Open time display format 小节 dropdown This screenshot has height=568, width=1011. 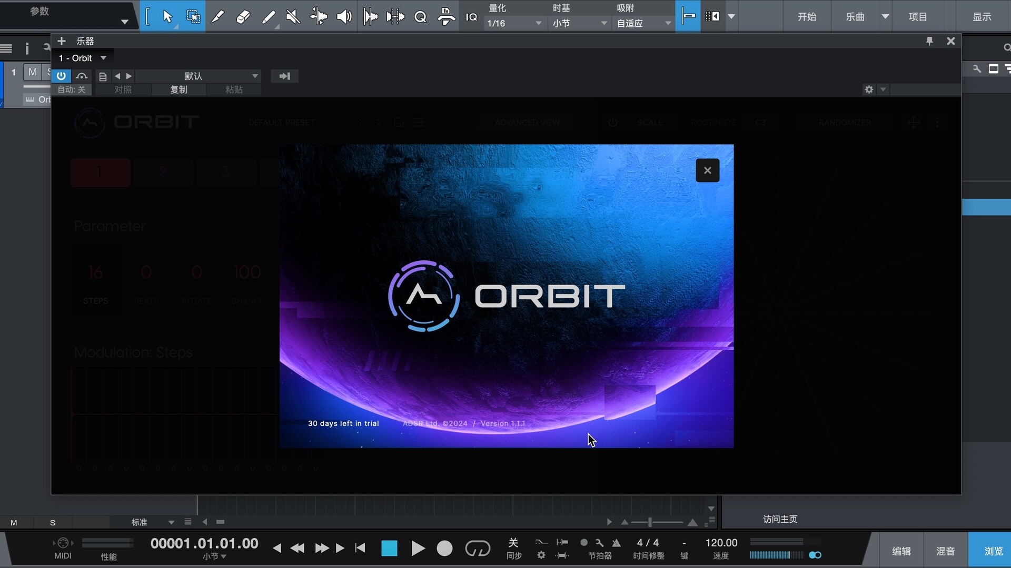(214, 556)
